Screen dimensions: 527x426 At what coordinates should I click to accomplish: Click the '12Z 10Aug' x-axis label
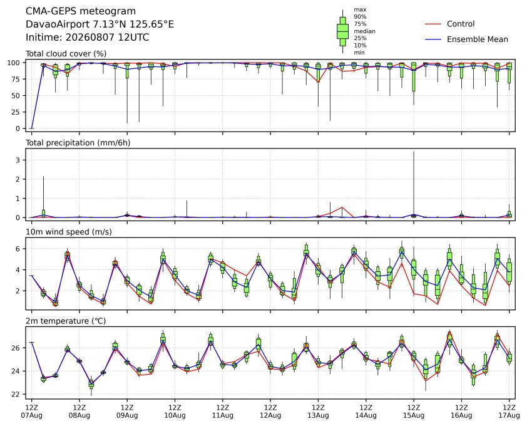(x=175, y=412)
